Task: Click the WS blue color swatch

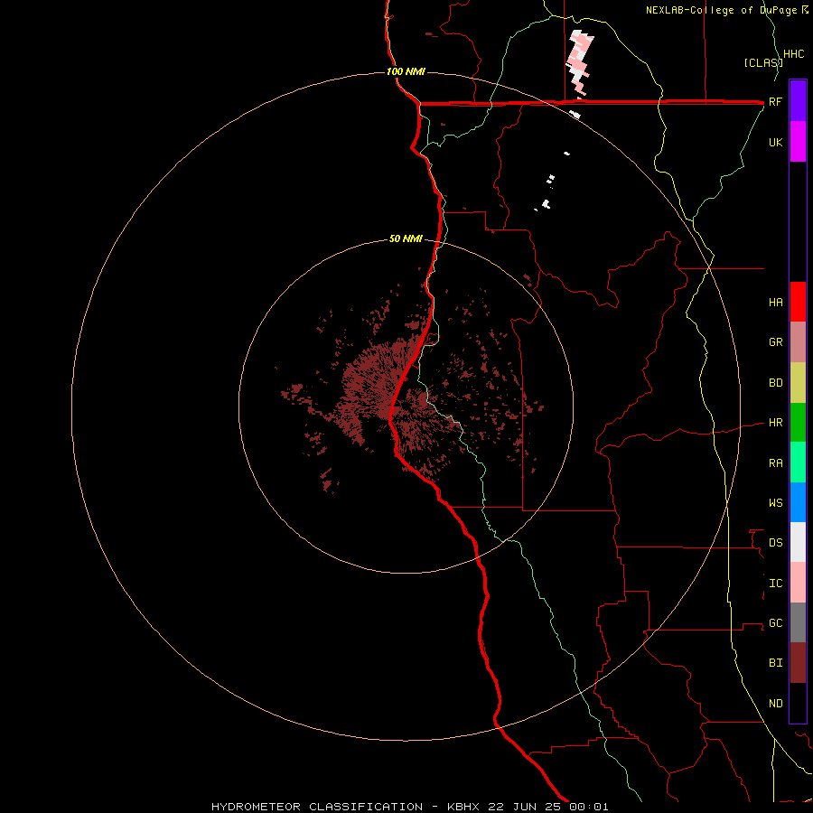Action: pyautogui.click(x=798, y=502)
